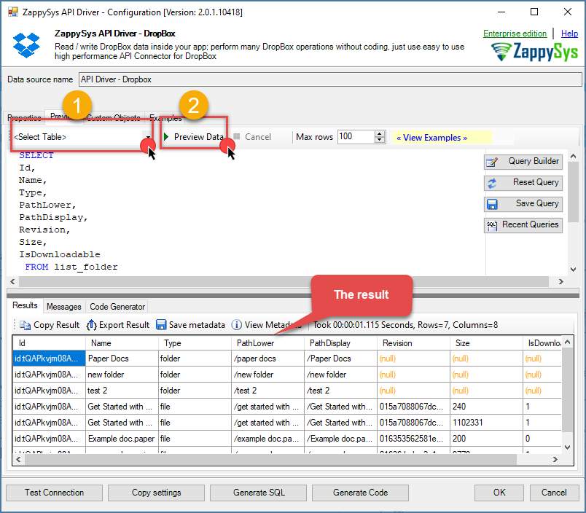Click query editor horizontal scrollbar thumb
This screenshot has width=586, height=513.
pyautogui.click(x=284, y=282)
